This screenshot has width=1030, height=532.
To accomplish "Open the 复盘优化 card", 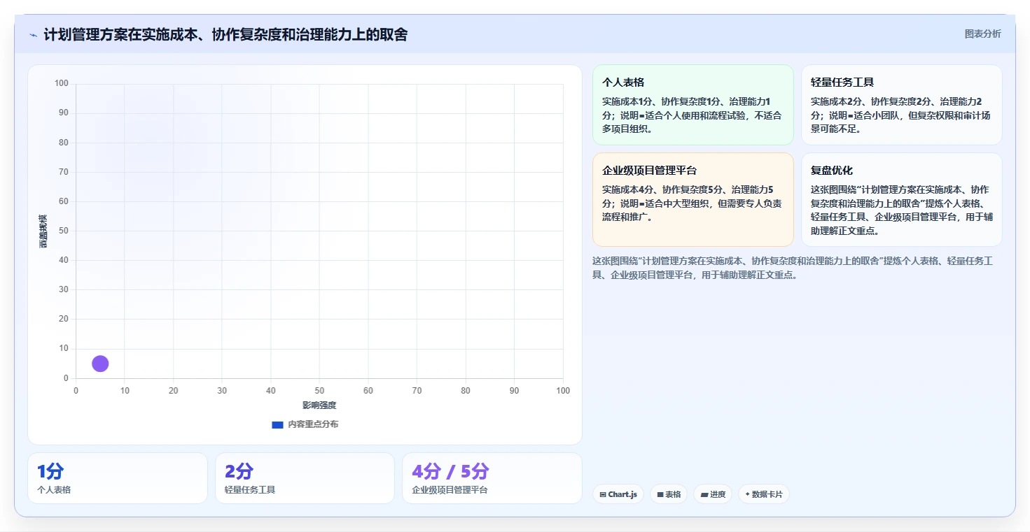I will coord(901,200).
